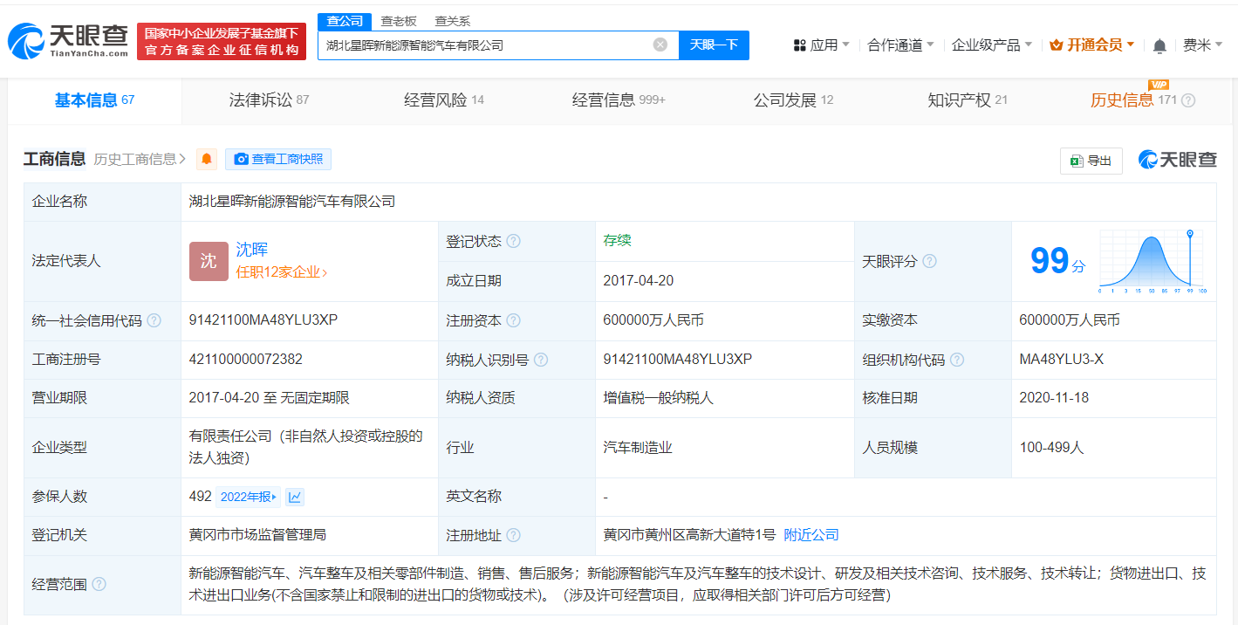Click the notification bell icon

tap(1159, 45)
